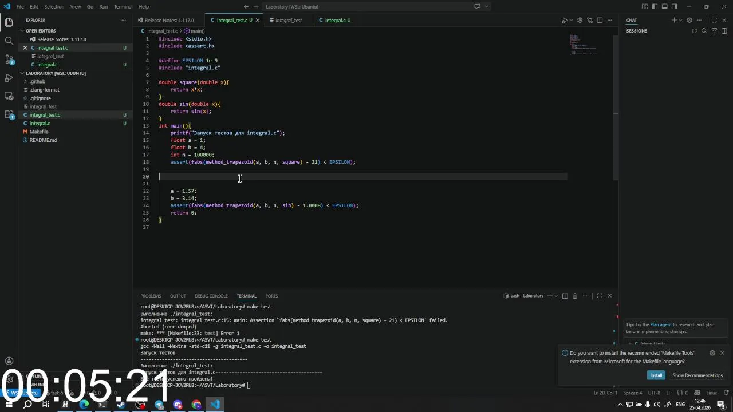Viewport: 733px width, 412px height.
Task: Click the Spaces: 4 indentation status
Action: (x=632, y=393)
